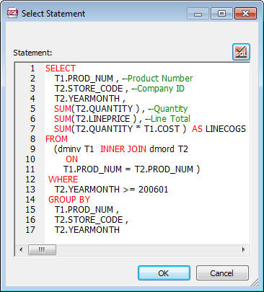Click dminv T1 on line 9
The image size is (264, 292).
point(76,149)
